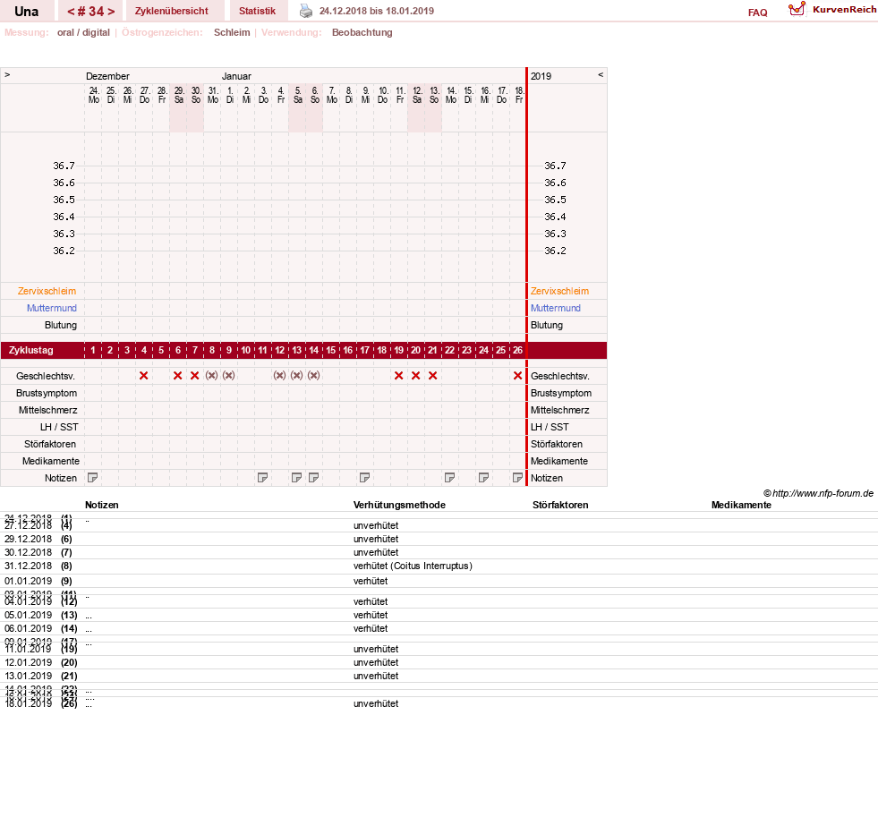
Task: Open note icon on cycle day 22
Action: 449,478
